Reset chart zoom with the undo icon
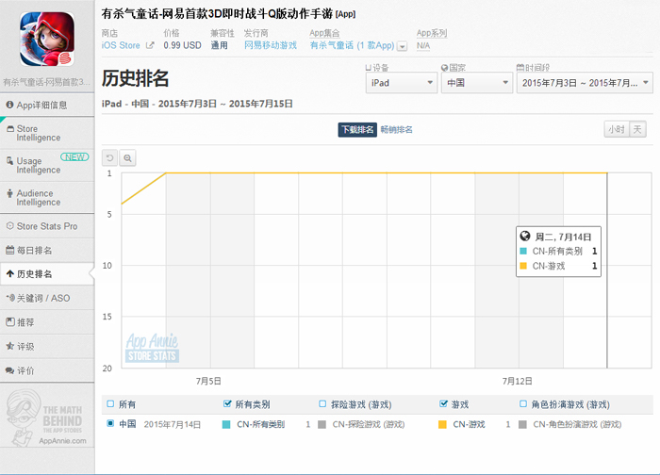Image resolution: width=660 pixels, height=475 pixels. click(110, 158)
